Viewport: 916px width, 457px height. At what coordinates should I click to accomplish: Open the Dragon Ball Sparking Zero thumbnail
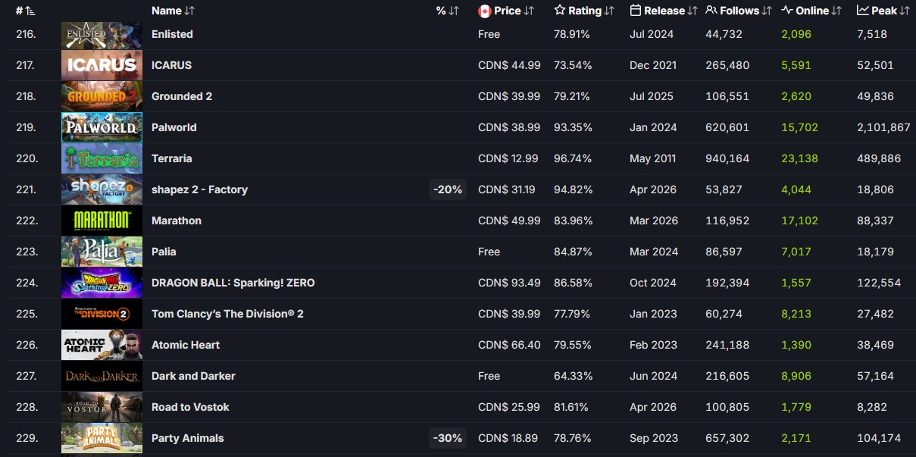tap(102, 283)
